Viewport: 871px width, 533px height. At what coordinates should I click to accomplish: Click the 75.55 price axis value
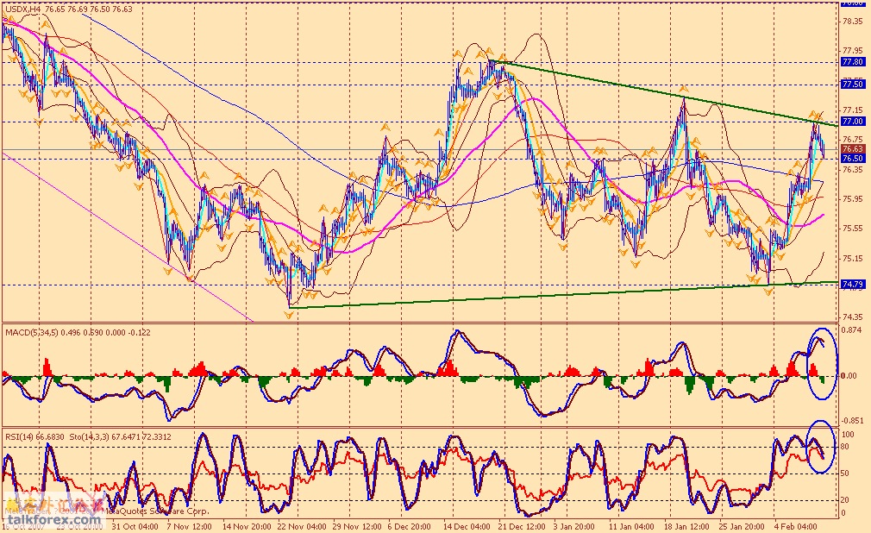(x=853, y=228)
